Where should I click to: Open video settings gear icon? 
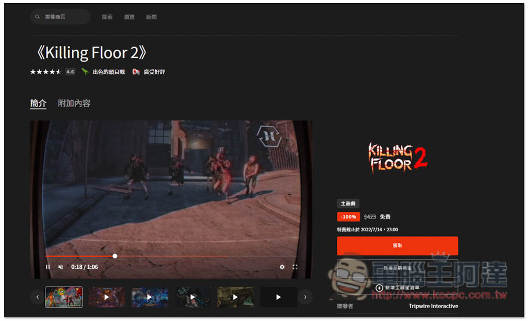pyautogui.click(x=282, y=267)
